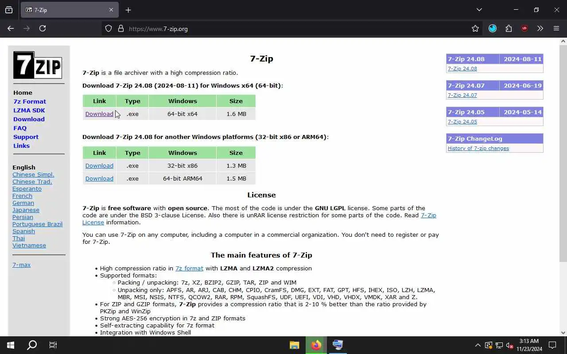This screenshot has width=567, height=354.
Task: Open the Extensions puzzle icon
Action: 509,28
